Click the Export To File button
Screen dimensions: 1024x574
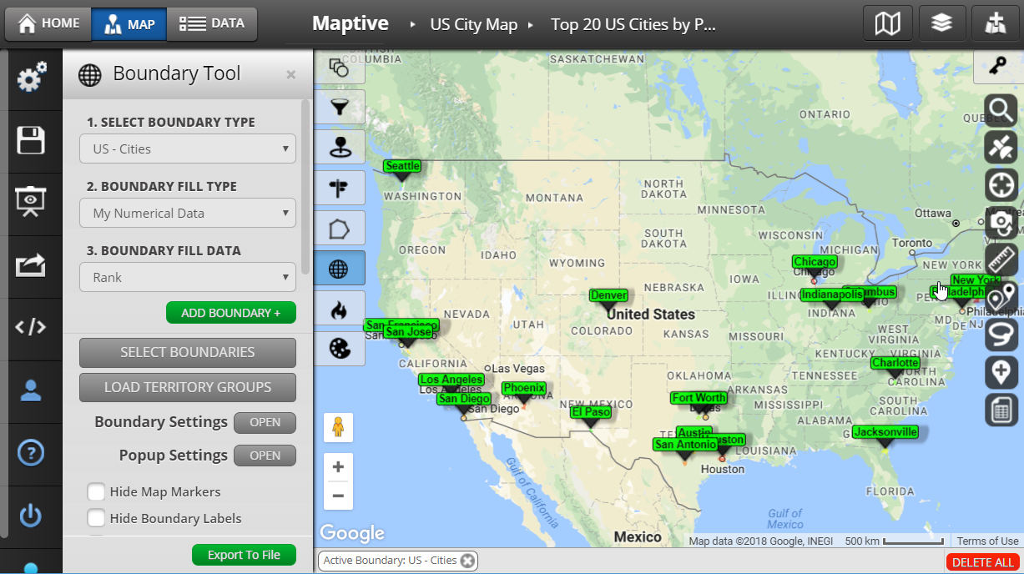(244, 555)
